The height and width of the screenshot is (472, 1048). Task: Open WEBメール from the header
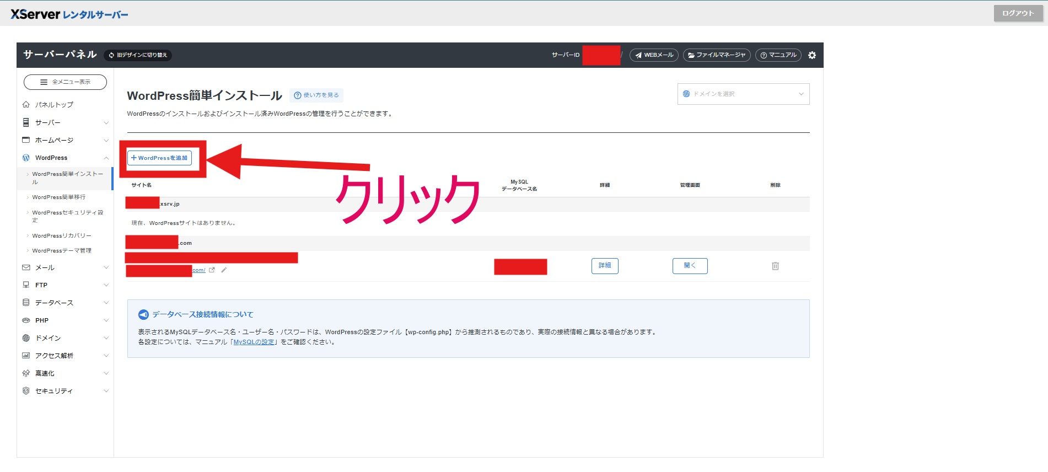pyautogui.click(x=654, y=55)
